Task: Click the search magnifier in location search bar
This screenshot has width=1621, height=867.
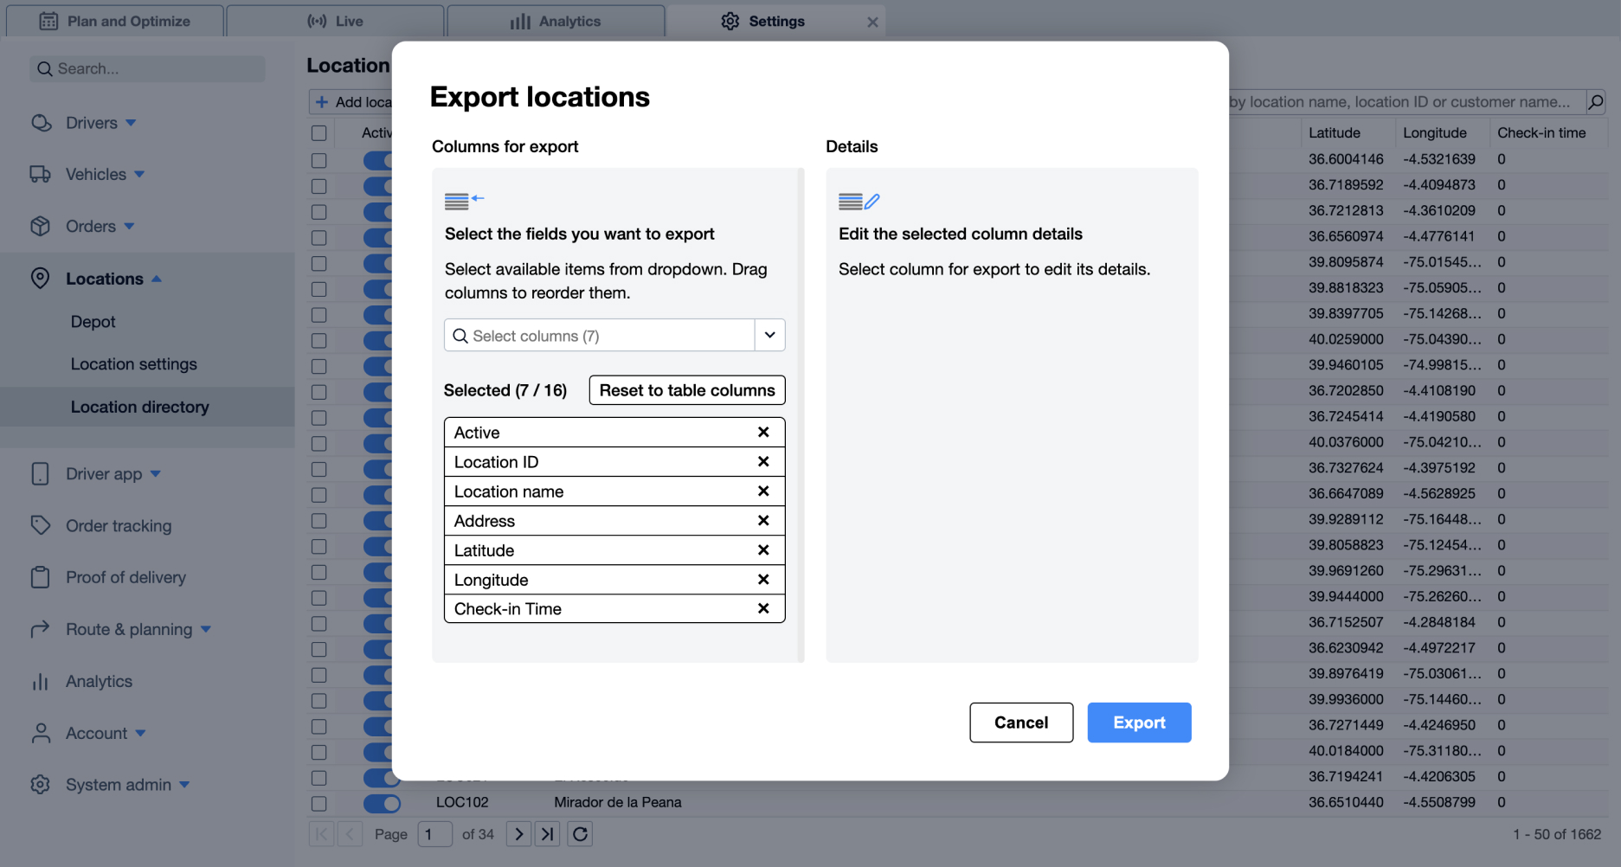Action: coord(1595,101)
